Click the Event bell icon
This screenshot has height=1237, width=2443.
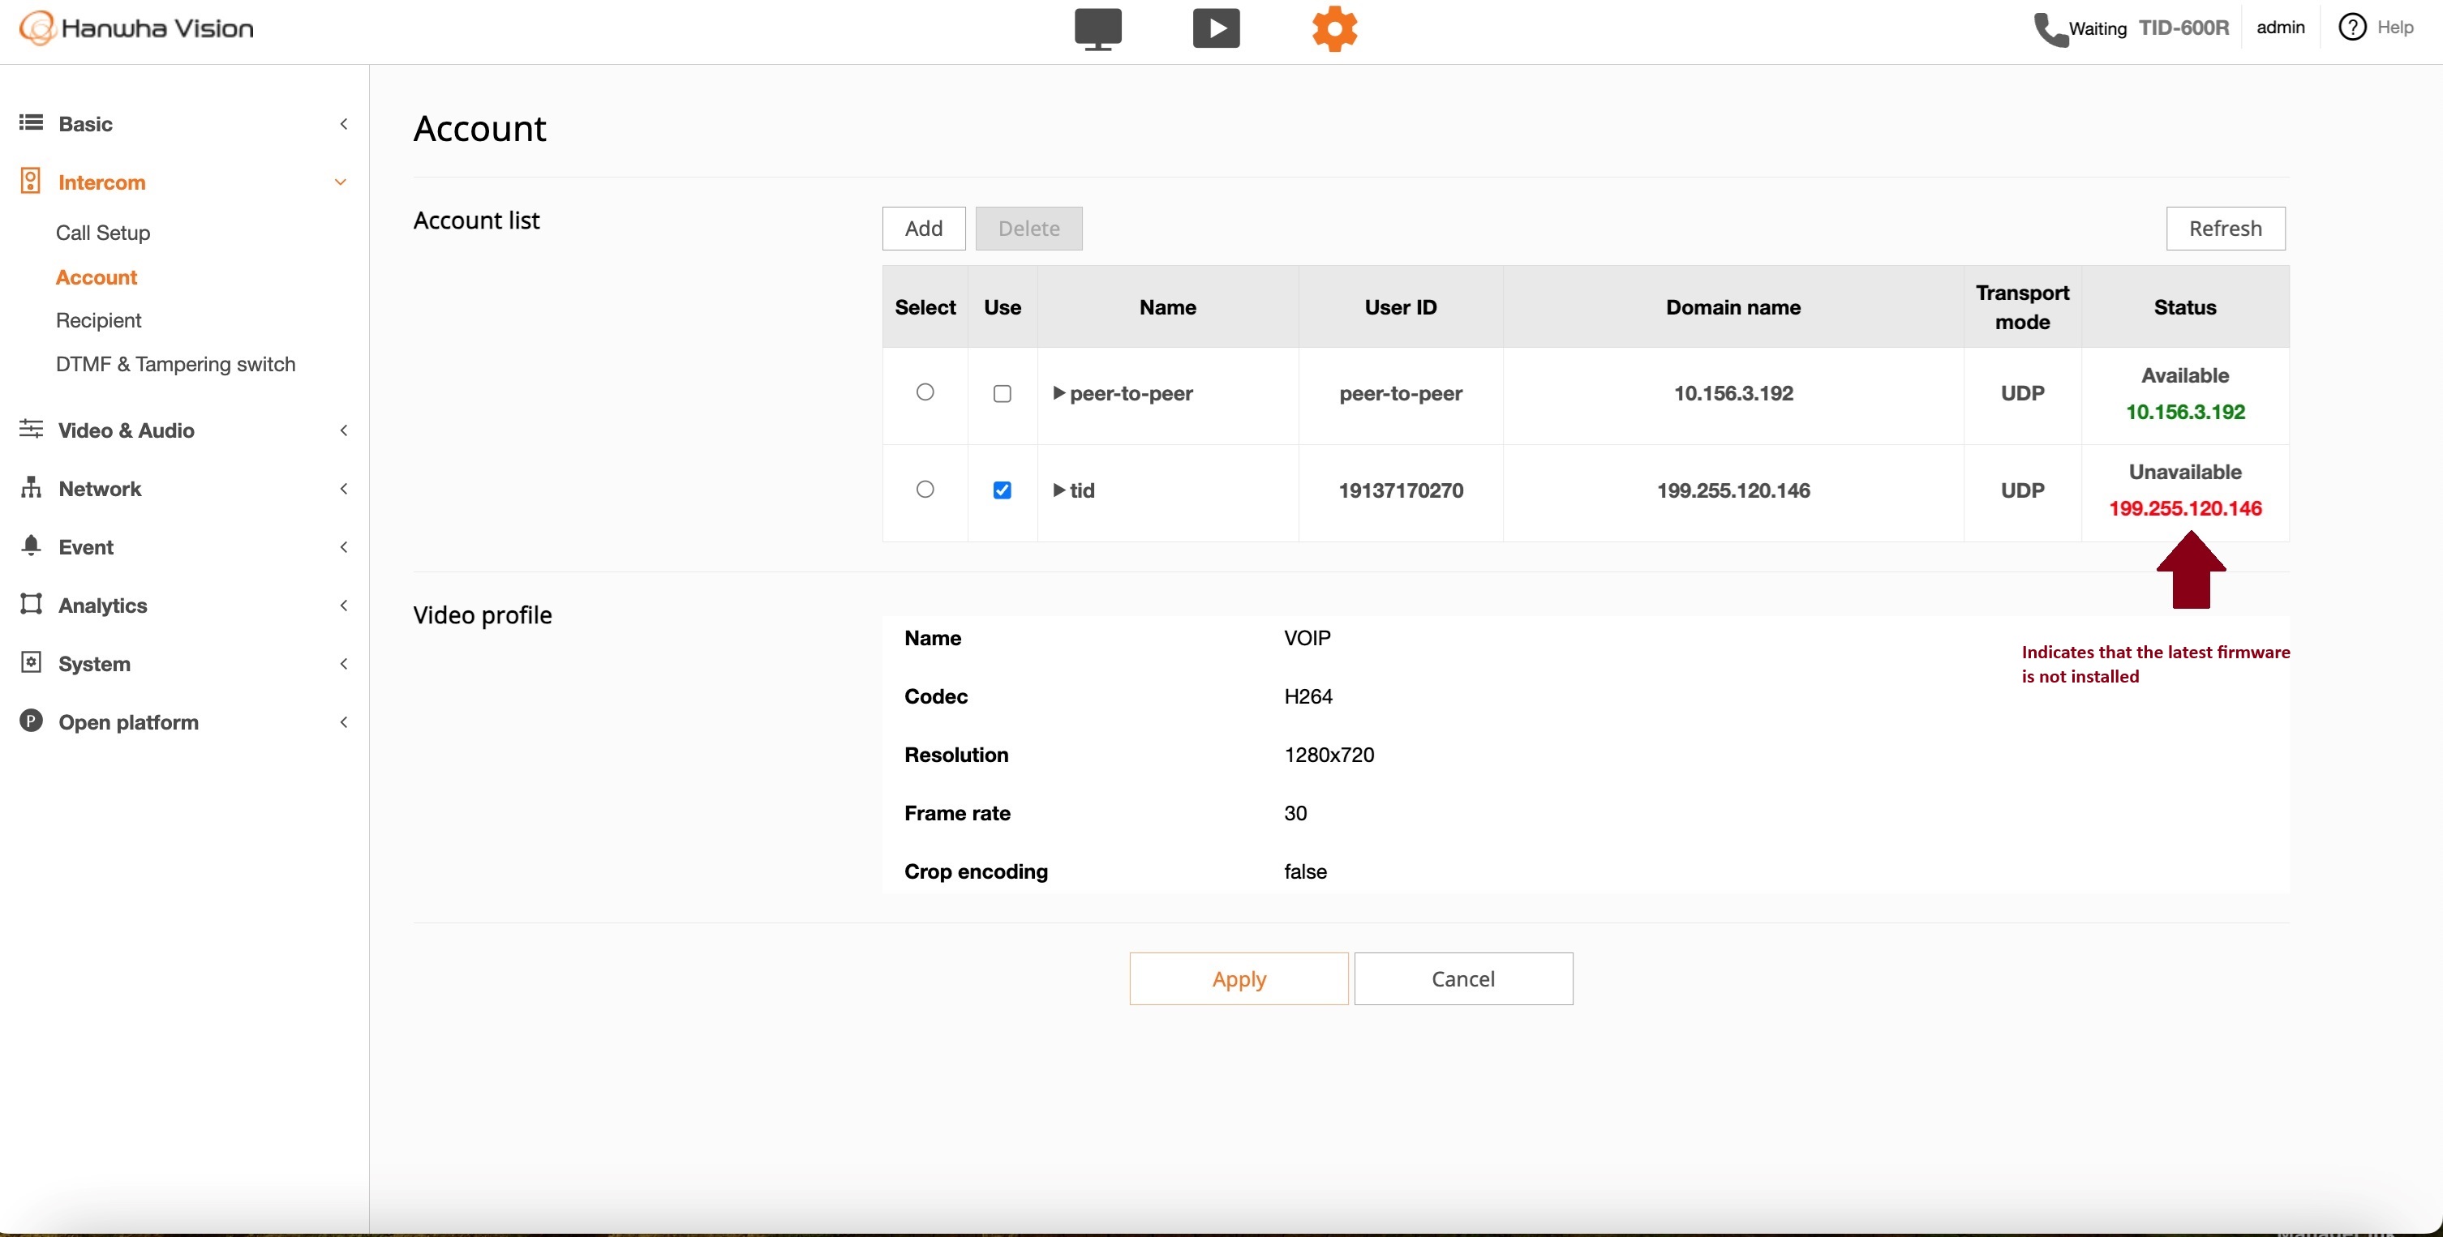[x=32, y=546]
